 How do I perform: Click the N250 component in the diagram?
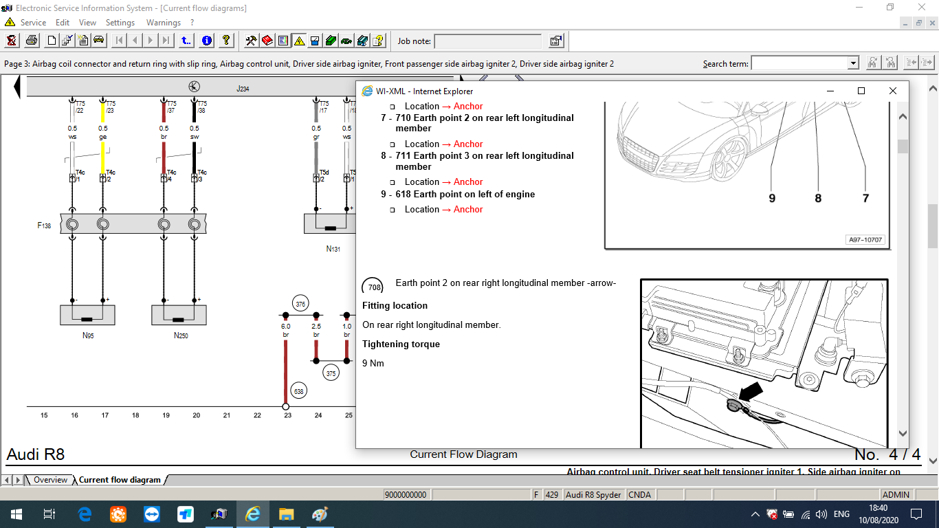(179, 315)
